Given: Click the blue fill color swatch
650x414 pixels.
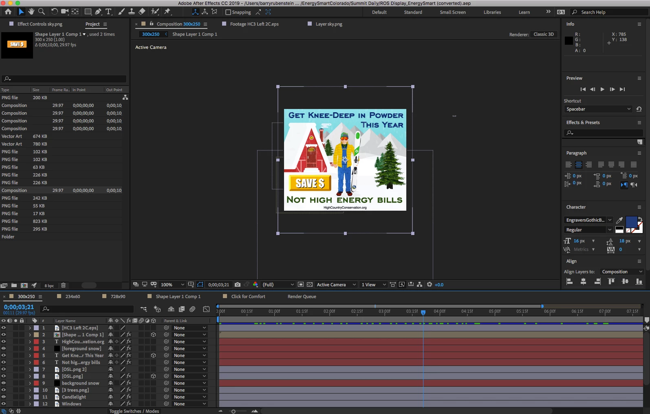Looking at the screenshot, I should [x=631, y=222].
